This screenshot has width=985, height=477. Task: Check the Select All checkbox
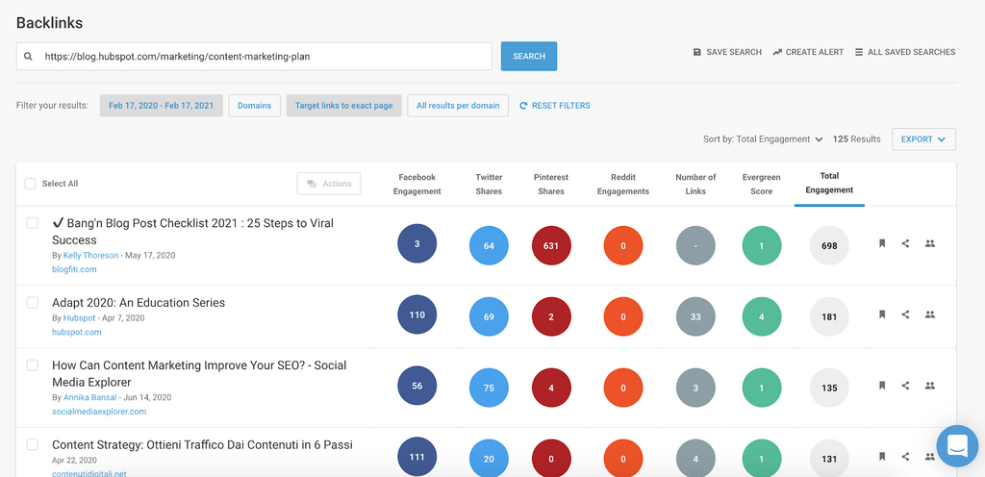(30, 184)
